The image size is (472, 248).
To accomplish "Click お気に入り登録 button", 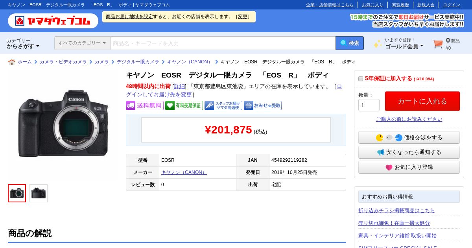I will click(409, 167).
